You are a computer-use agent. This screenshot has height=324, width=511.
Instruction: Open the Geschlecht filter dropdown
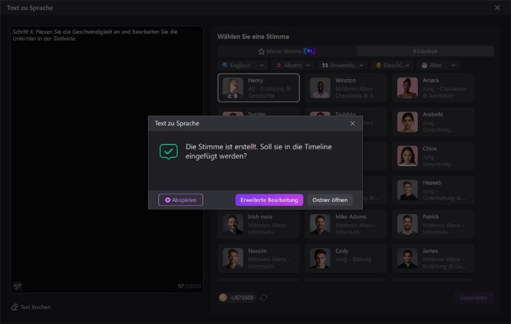pos(393,65)
